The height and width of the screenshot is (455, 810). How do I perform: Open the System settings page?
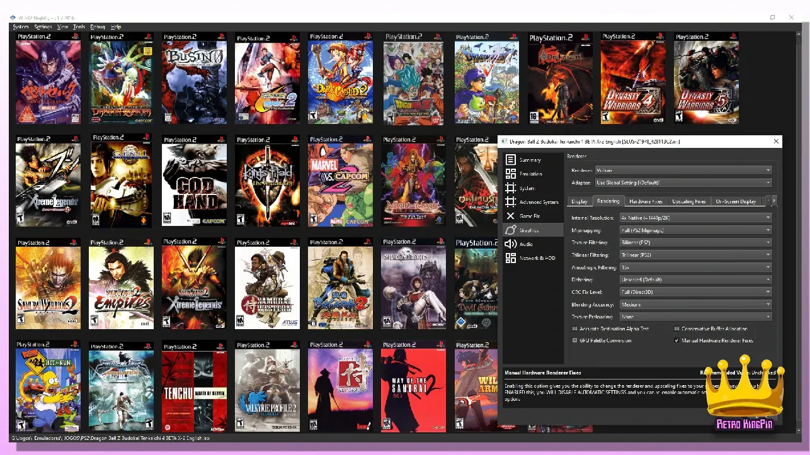coord(533,188)
